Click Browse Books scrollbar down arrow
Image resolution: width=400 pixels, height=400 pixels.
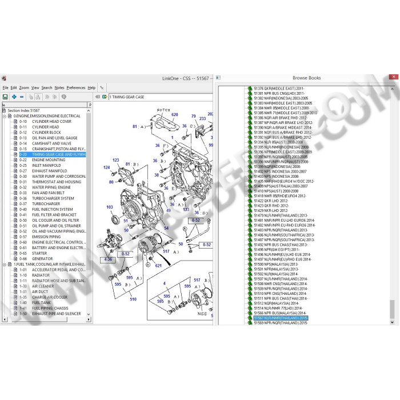tap(392, 322)
